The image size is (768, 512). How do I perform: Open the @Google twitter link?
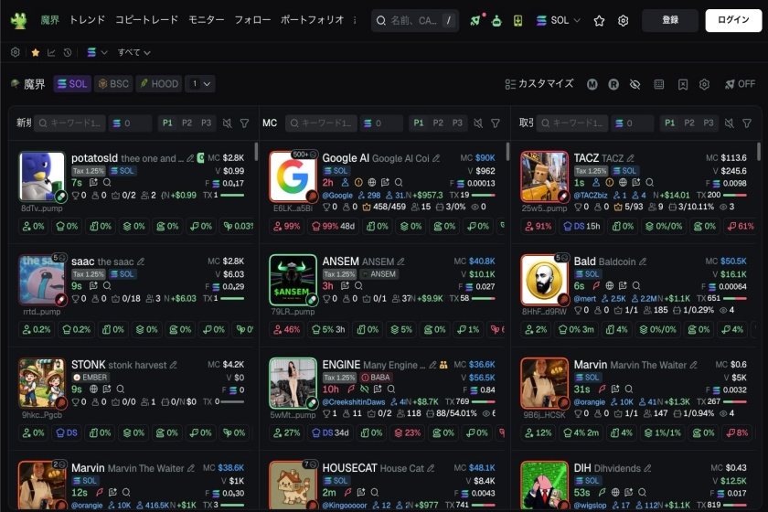337,195
